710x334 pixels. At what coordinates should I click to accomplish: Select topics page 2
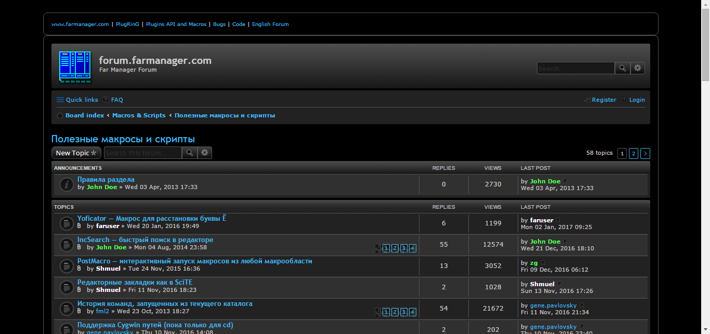(x=633, y=153)
